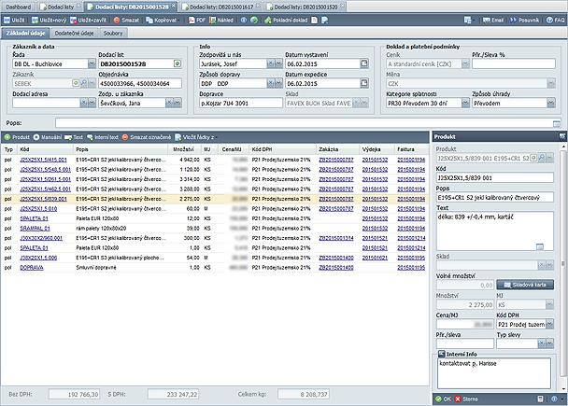Click Smazat označené to delete selected rows
568x406 pixels.
point(147,137)
